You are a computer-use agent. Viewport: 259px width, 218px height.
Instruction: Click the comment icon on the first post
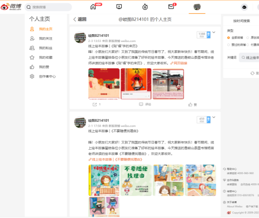click(x=141, y=104)
